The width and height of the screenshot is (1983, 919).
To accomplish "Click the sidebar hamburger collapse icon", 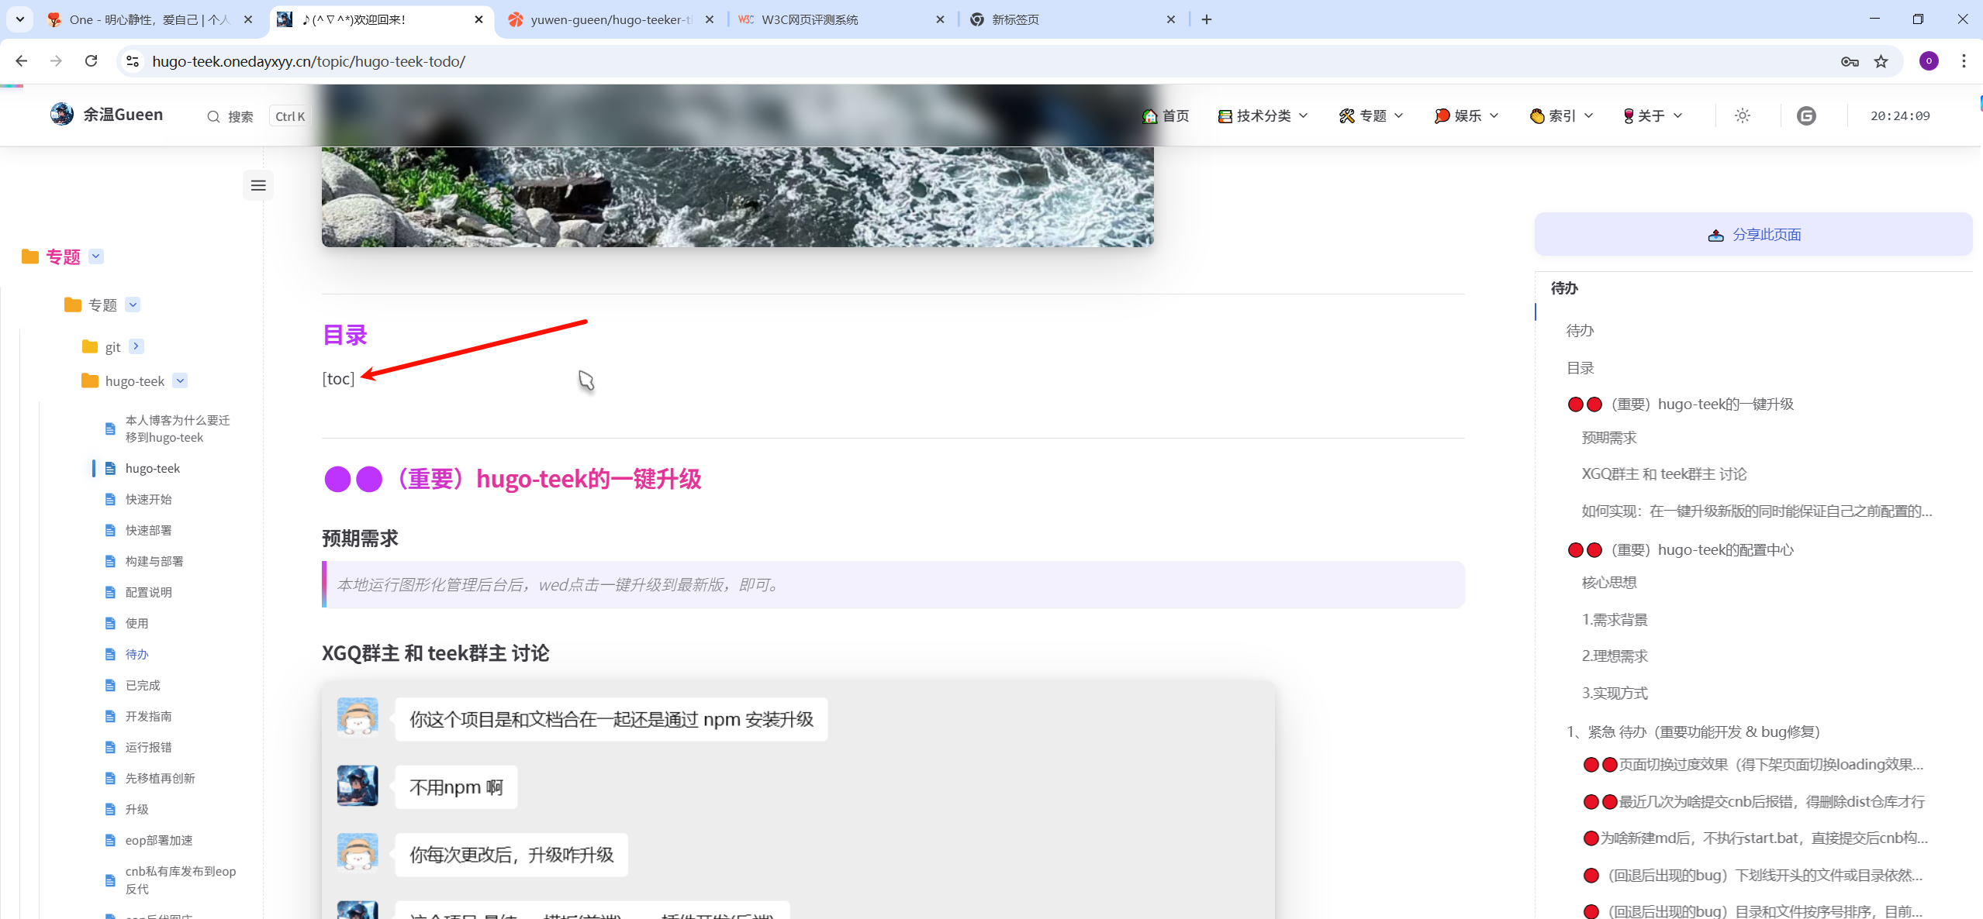I will [258, 185].
